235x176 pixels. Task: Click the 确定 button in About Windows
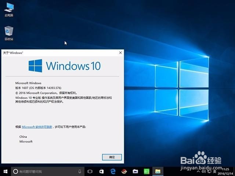click(112, 157)
